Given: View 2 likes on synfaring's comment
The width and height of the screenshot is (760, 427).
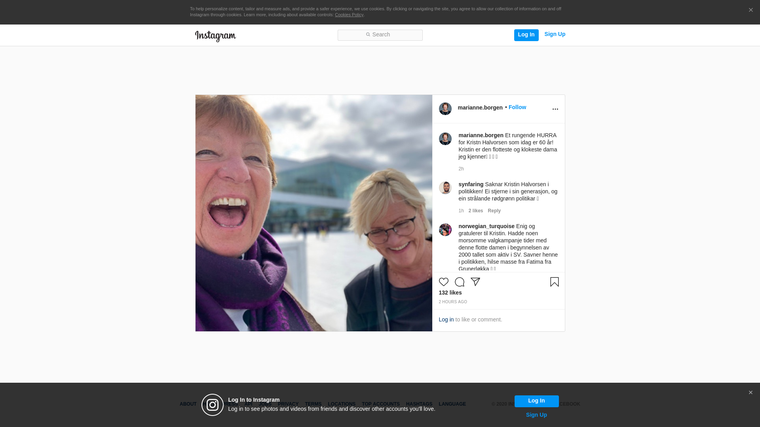Looking at the screenshot, I should pos(476,211).
